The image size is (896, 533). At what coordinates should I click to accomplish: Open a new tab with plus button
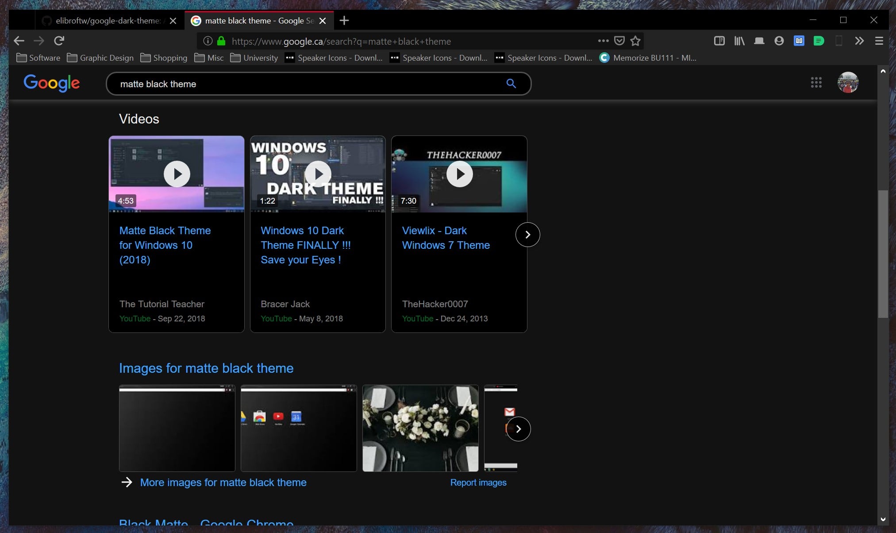pos(344,20)
